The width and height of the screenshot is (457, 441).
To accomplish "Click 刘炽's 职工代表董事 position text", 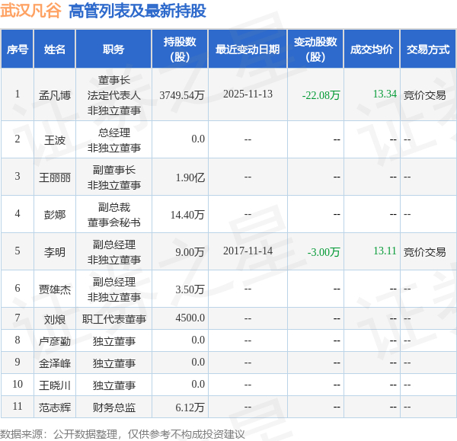I will point(114,319).
